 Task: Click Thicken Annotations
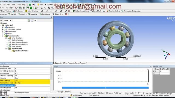coord(80,11)
